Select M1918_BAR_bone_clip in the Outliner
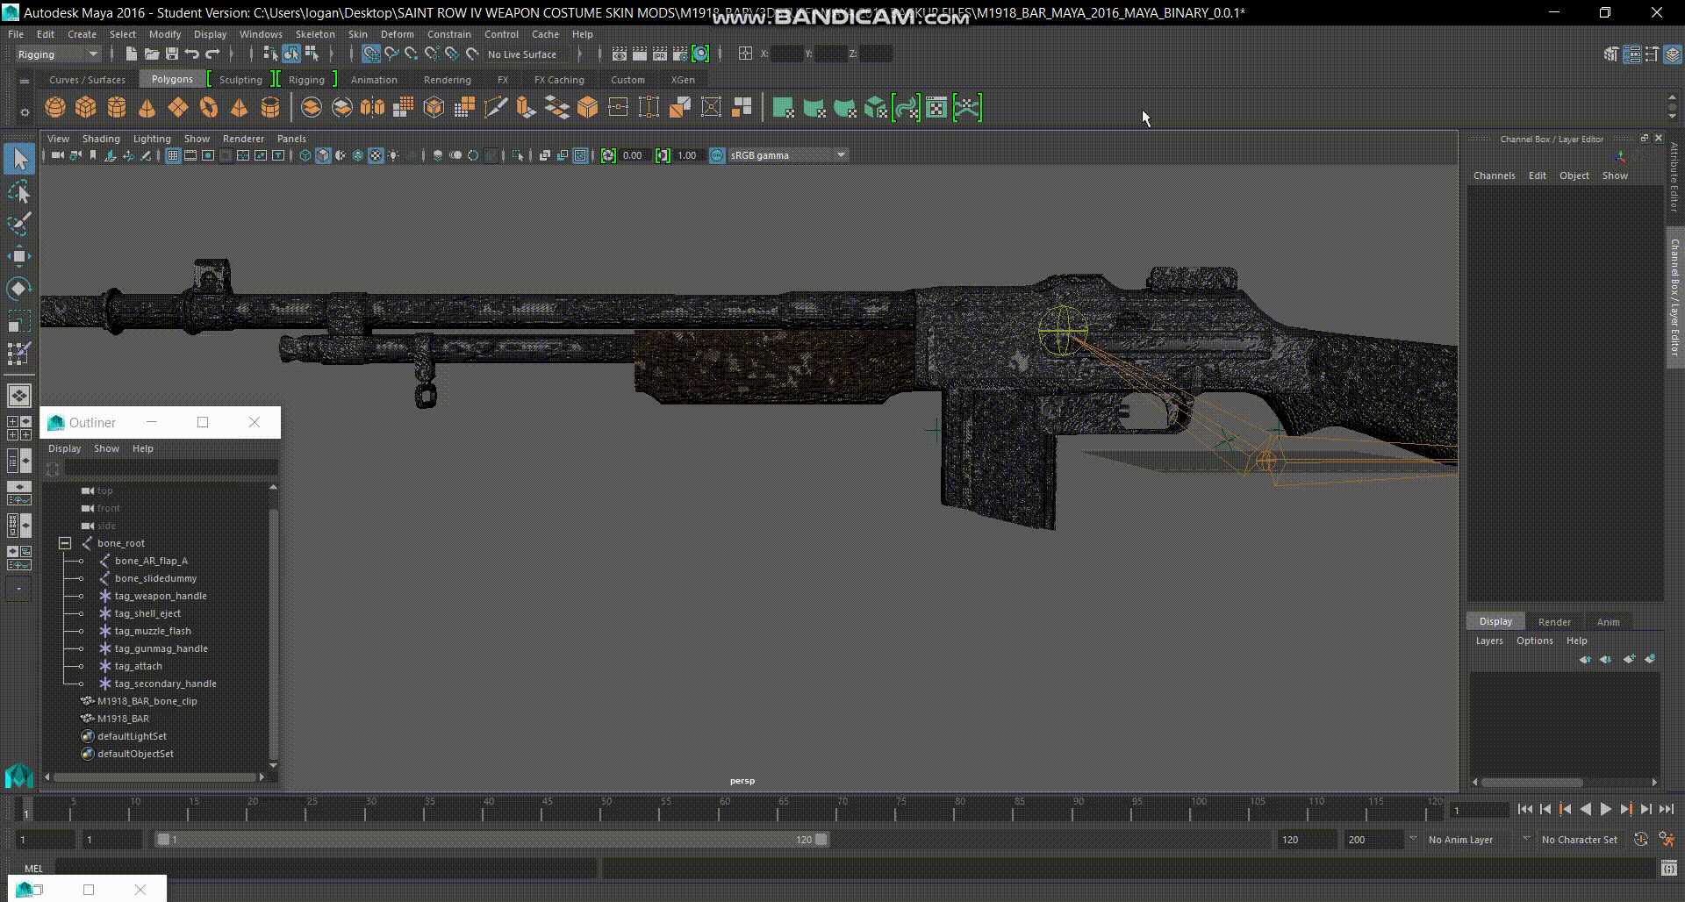1685x902 pixels. coord(147,701)
